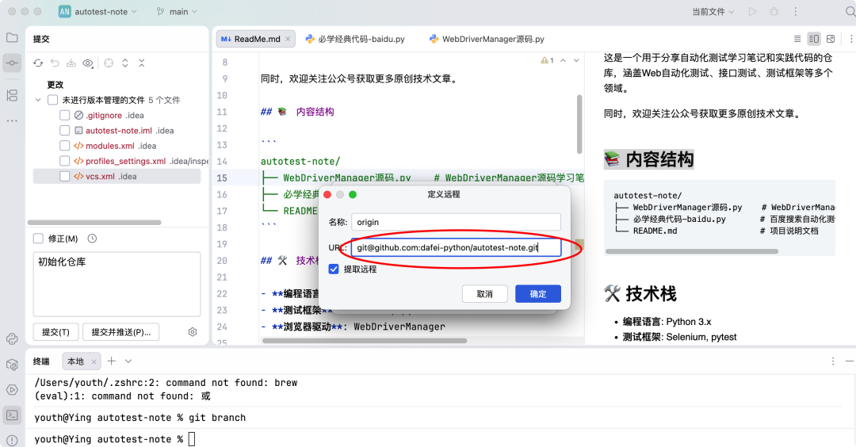This screenshot has height=447, width=856.
Task: Check the autotest-note.iml checkbox
Action: 64,131
